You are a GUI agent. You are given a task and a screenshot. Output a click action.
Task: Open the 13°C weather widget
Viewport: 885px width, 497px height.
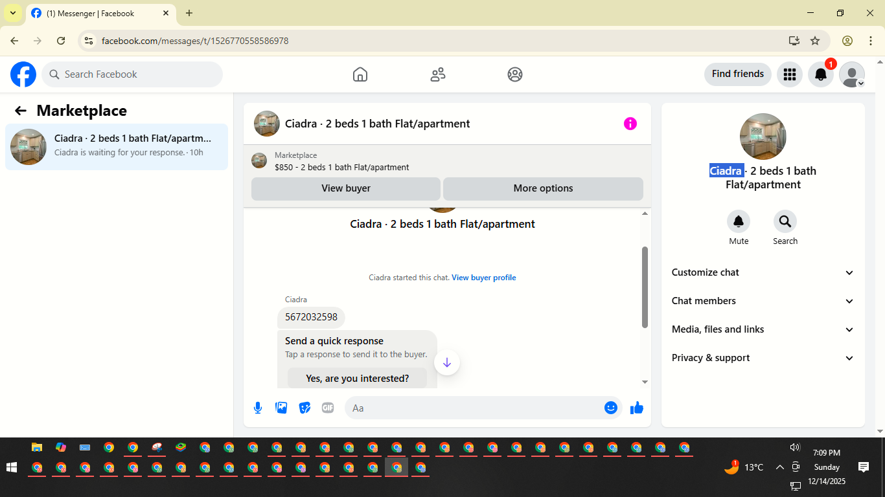tap(744, 467)
